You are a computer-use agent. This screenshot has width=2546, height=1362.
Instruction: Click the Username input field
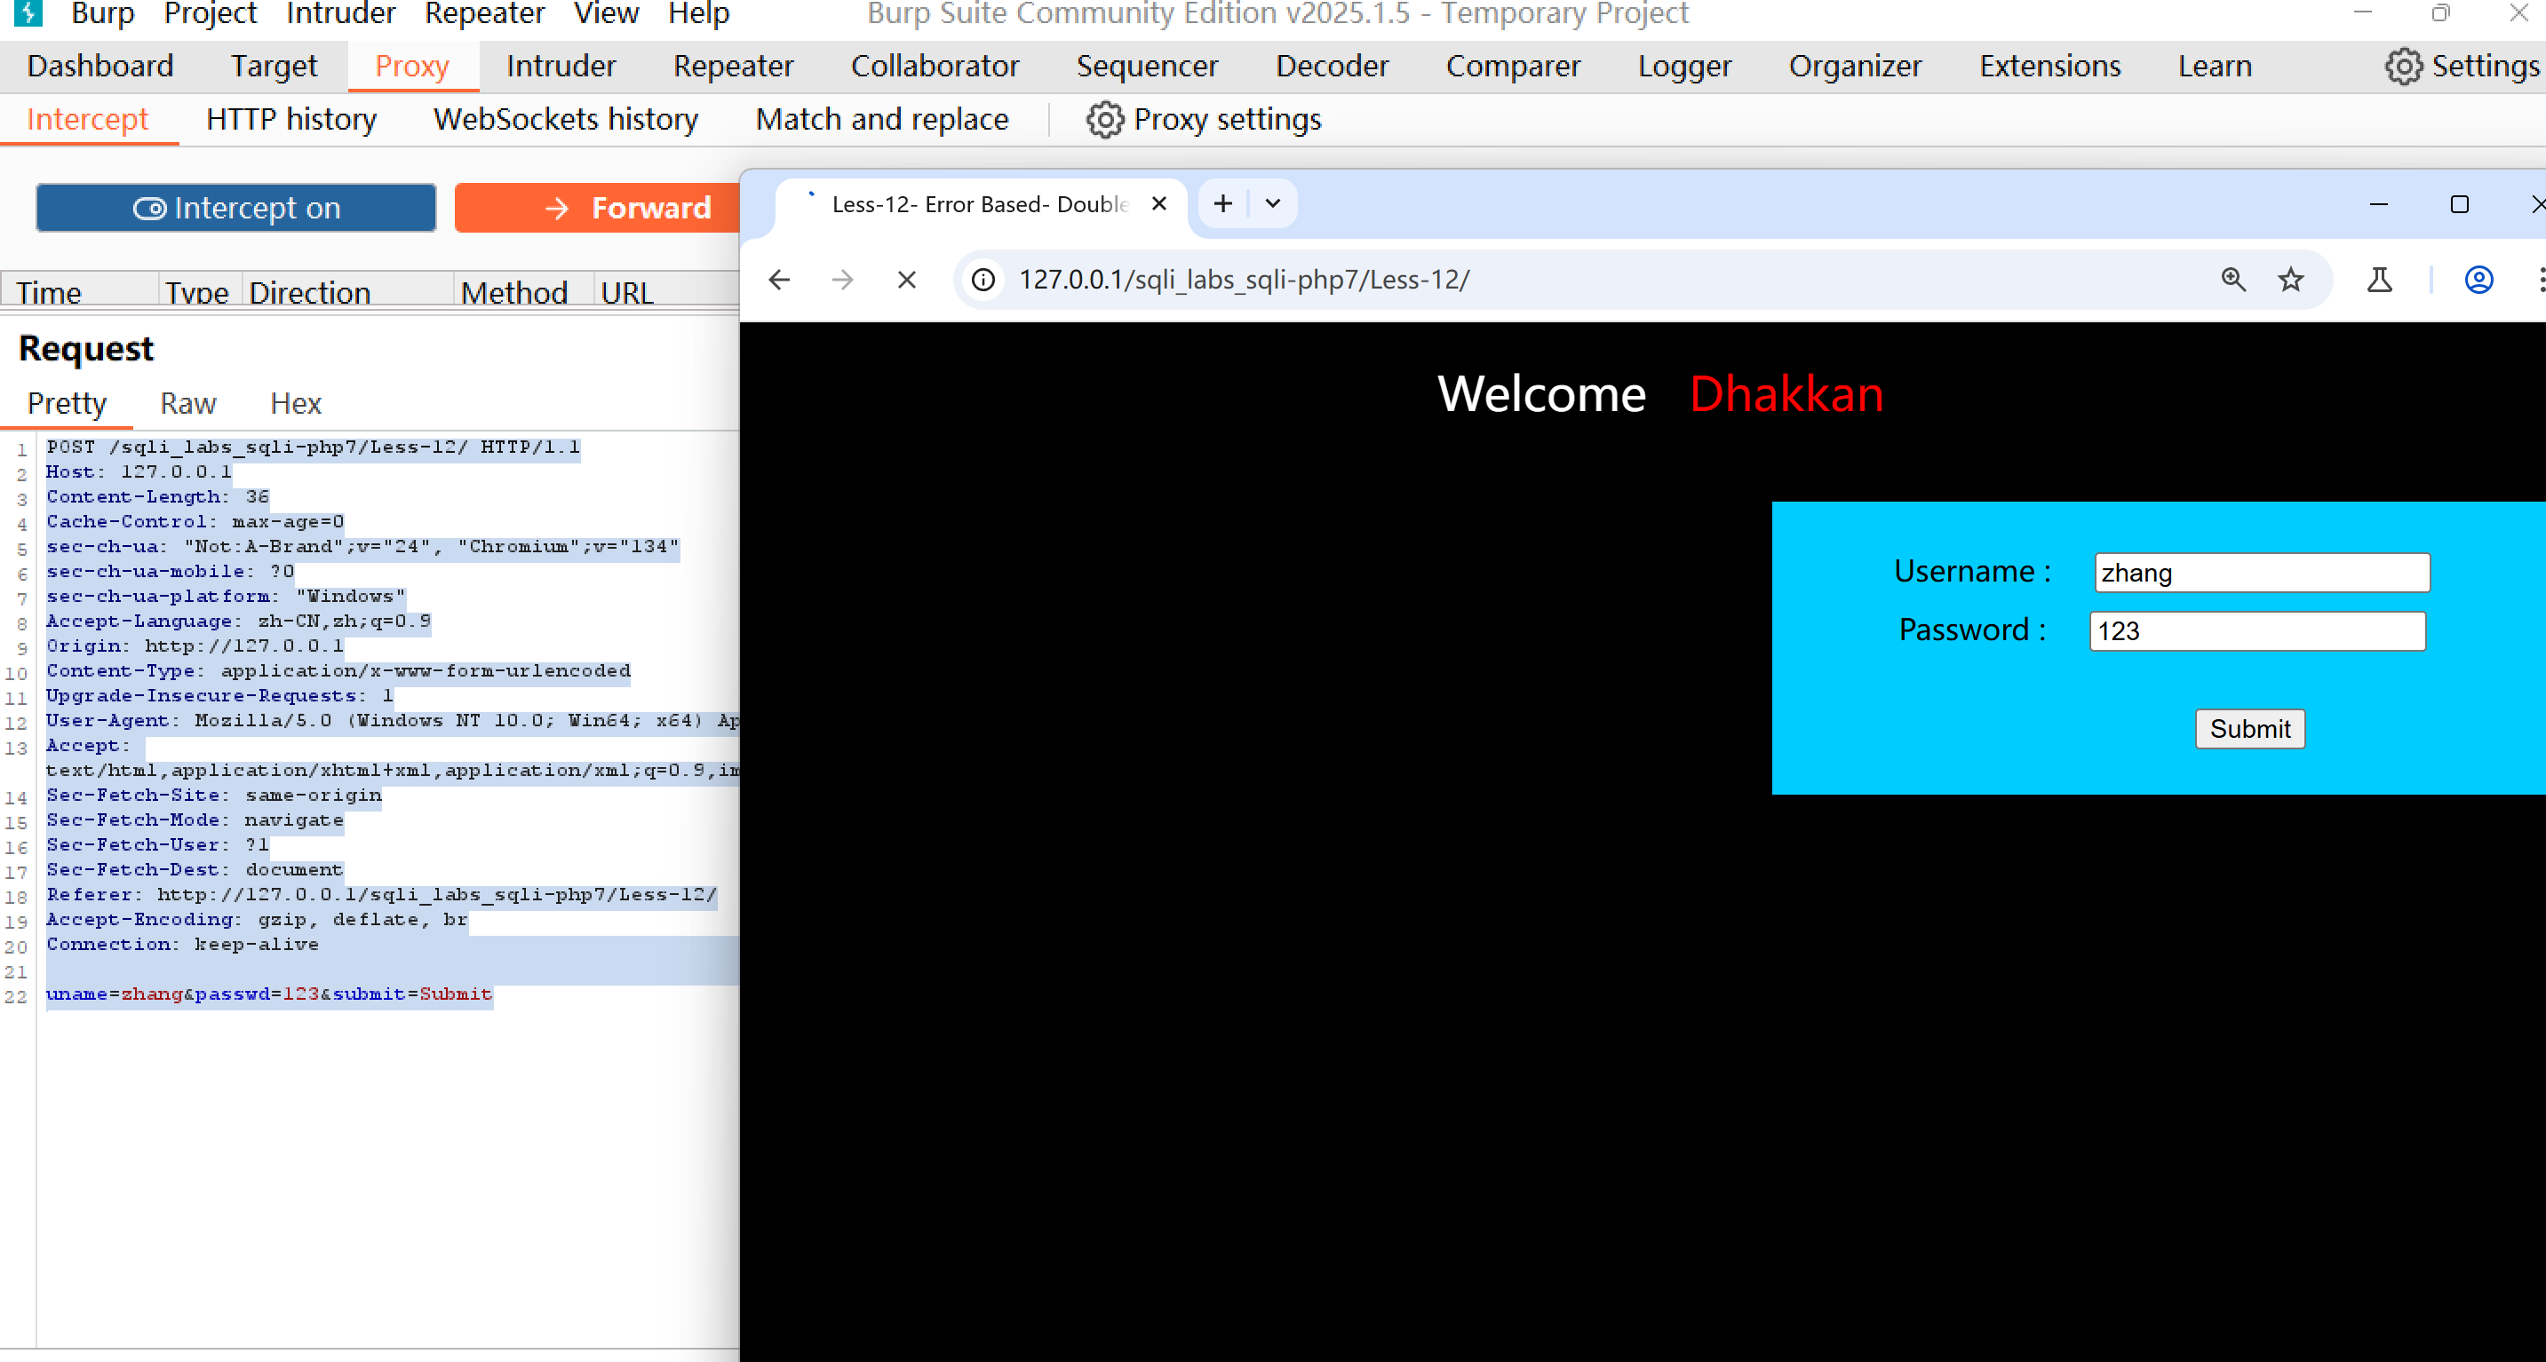click(x=2262, y=573)
